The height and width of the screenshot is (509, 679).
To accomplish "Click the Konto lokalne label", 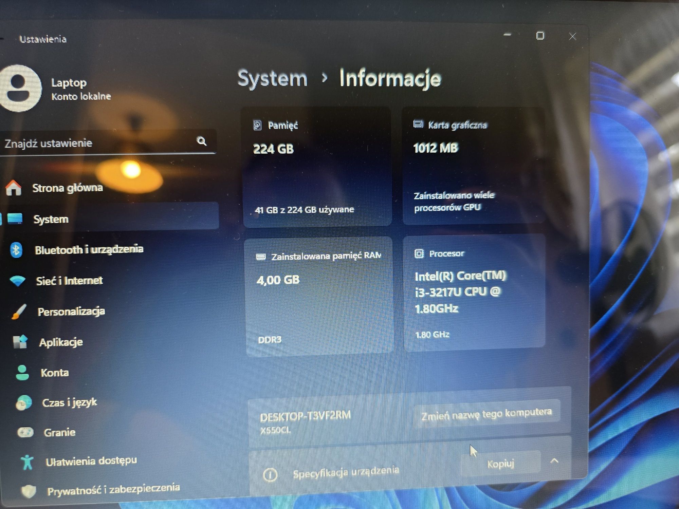I will pos(81,96).
